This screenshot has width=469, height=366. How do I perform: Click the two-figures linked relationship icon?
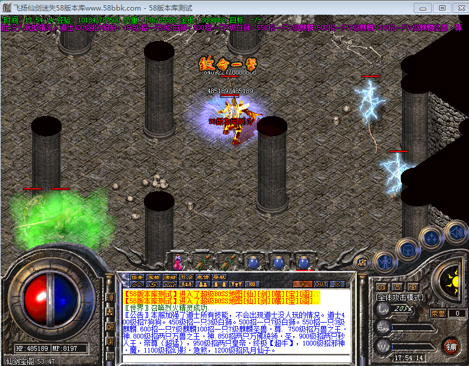tap(220, 284)
